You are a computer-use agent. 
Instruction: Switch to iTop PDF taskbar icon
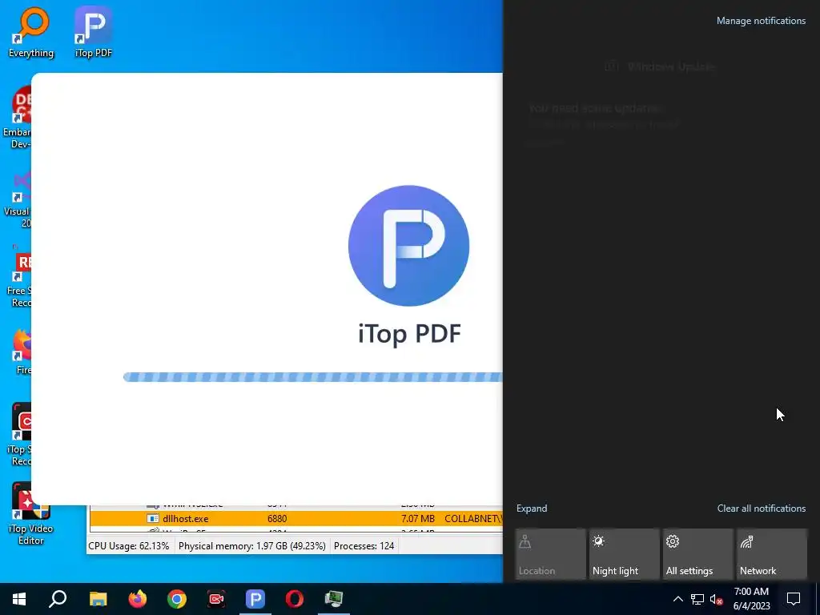[255, 599]
